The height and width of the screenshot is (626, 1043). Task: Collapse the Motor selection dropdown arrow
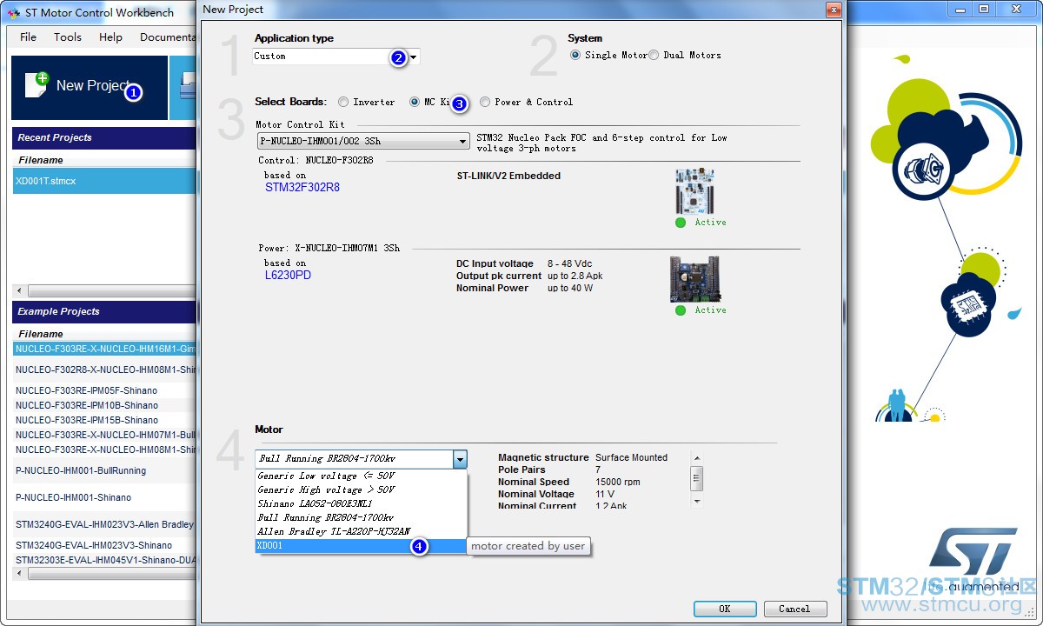(x=460, y=459)
